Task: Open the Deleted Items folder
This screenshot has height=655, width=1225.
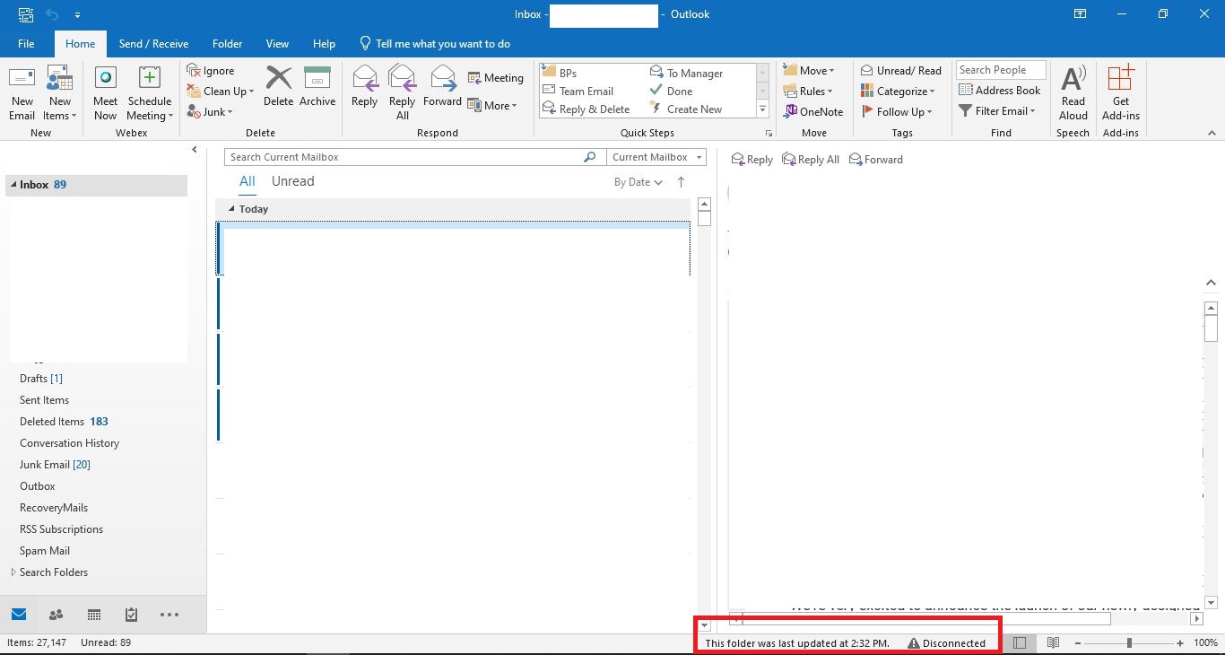Action: pos(64,422)
